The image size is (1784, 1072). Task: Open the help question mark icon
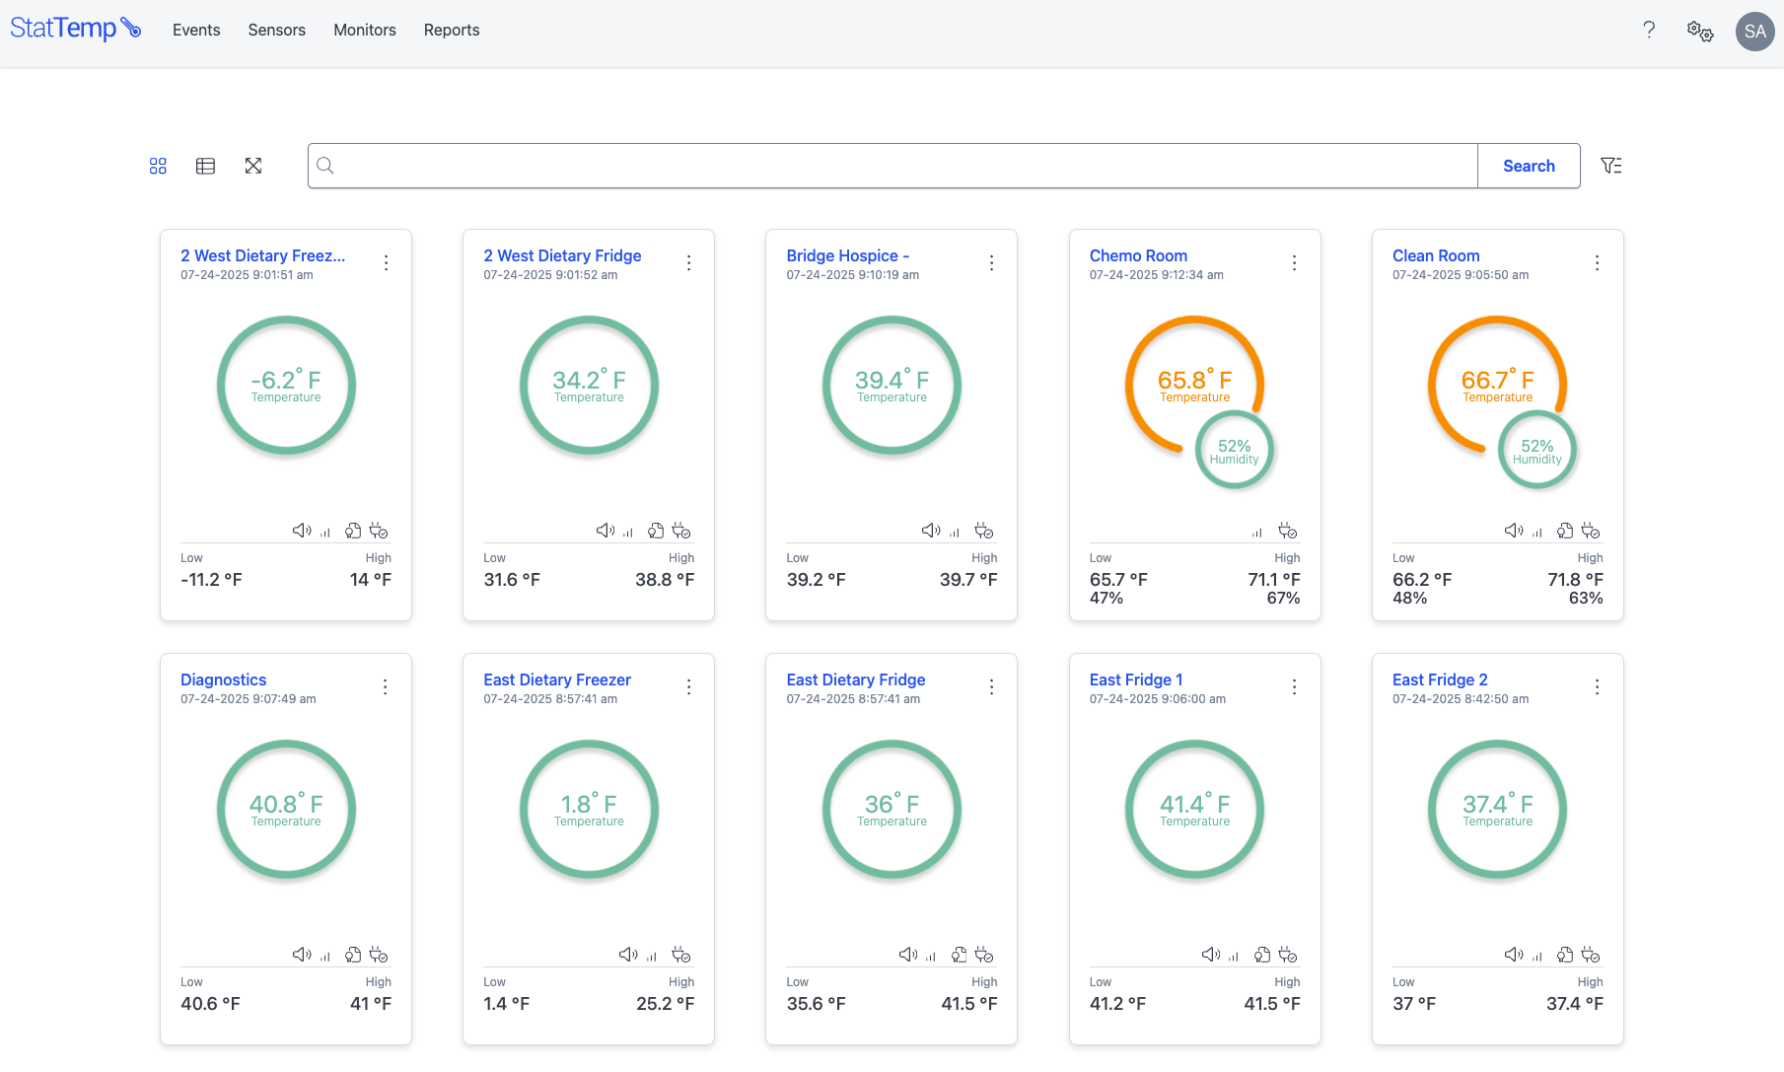(1649, 30)
